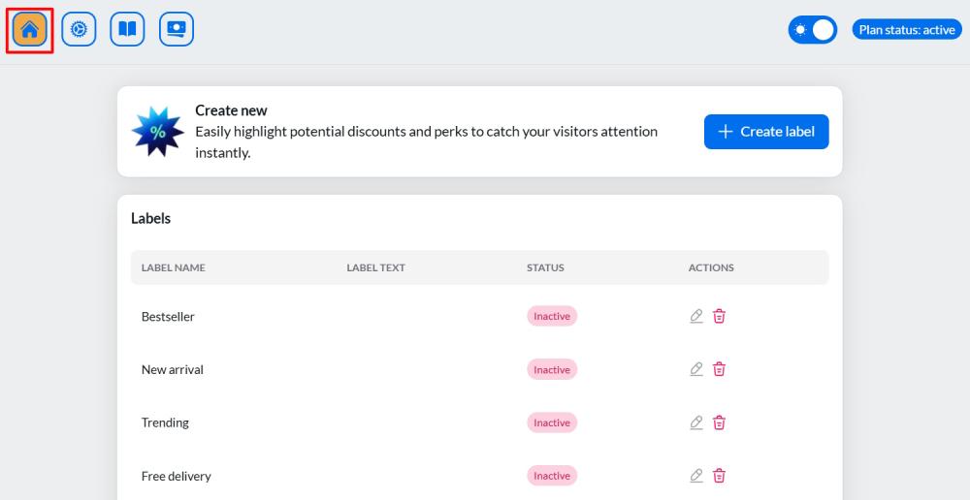Viewport: 970px width, 500px height.
Task: Click the Inactive status of Bestseller
Action: click(x=552, y=316)
